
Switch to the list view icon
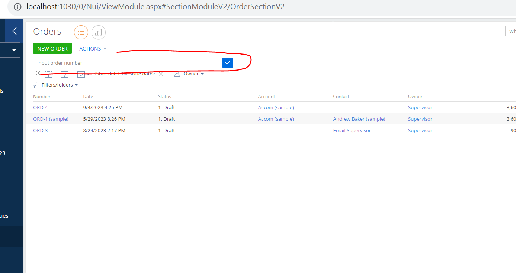tap(81, 32)
